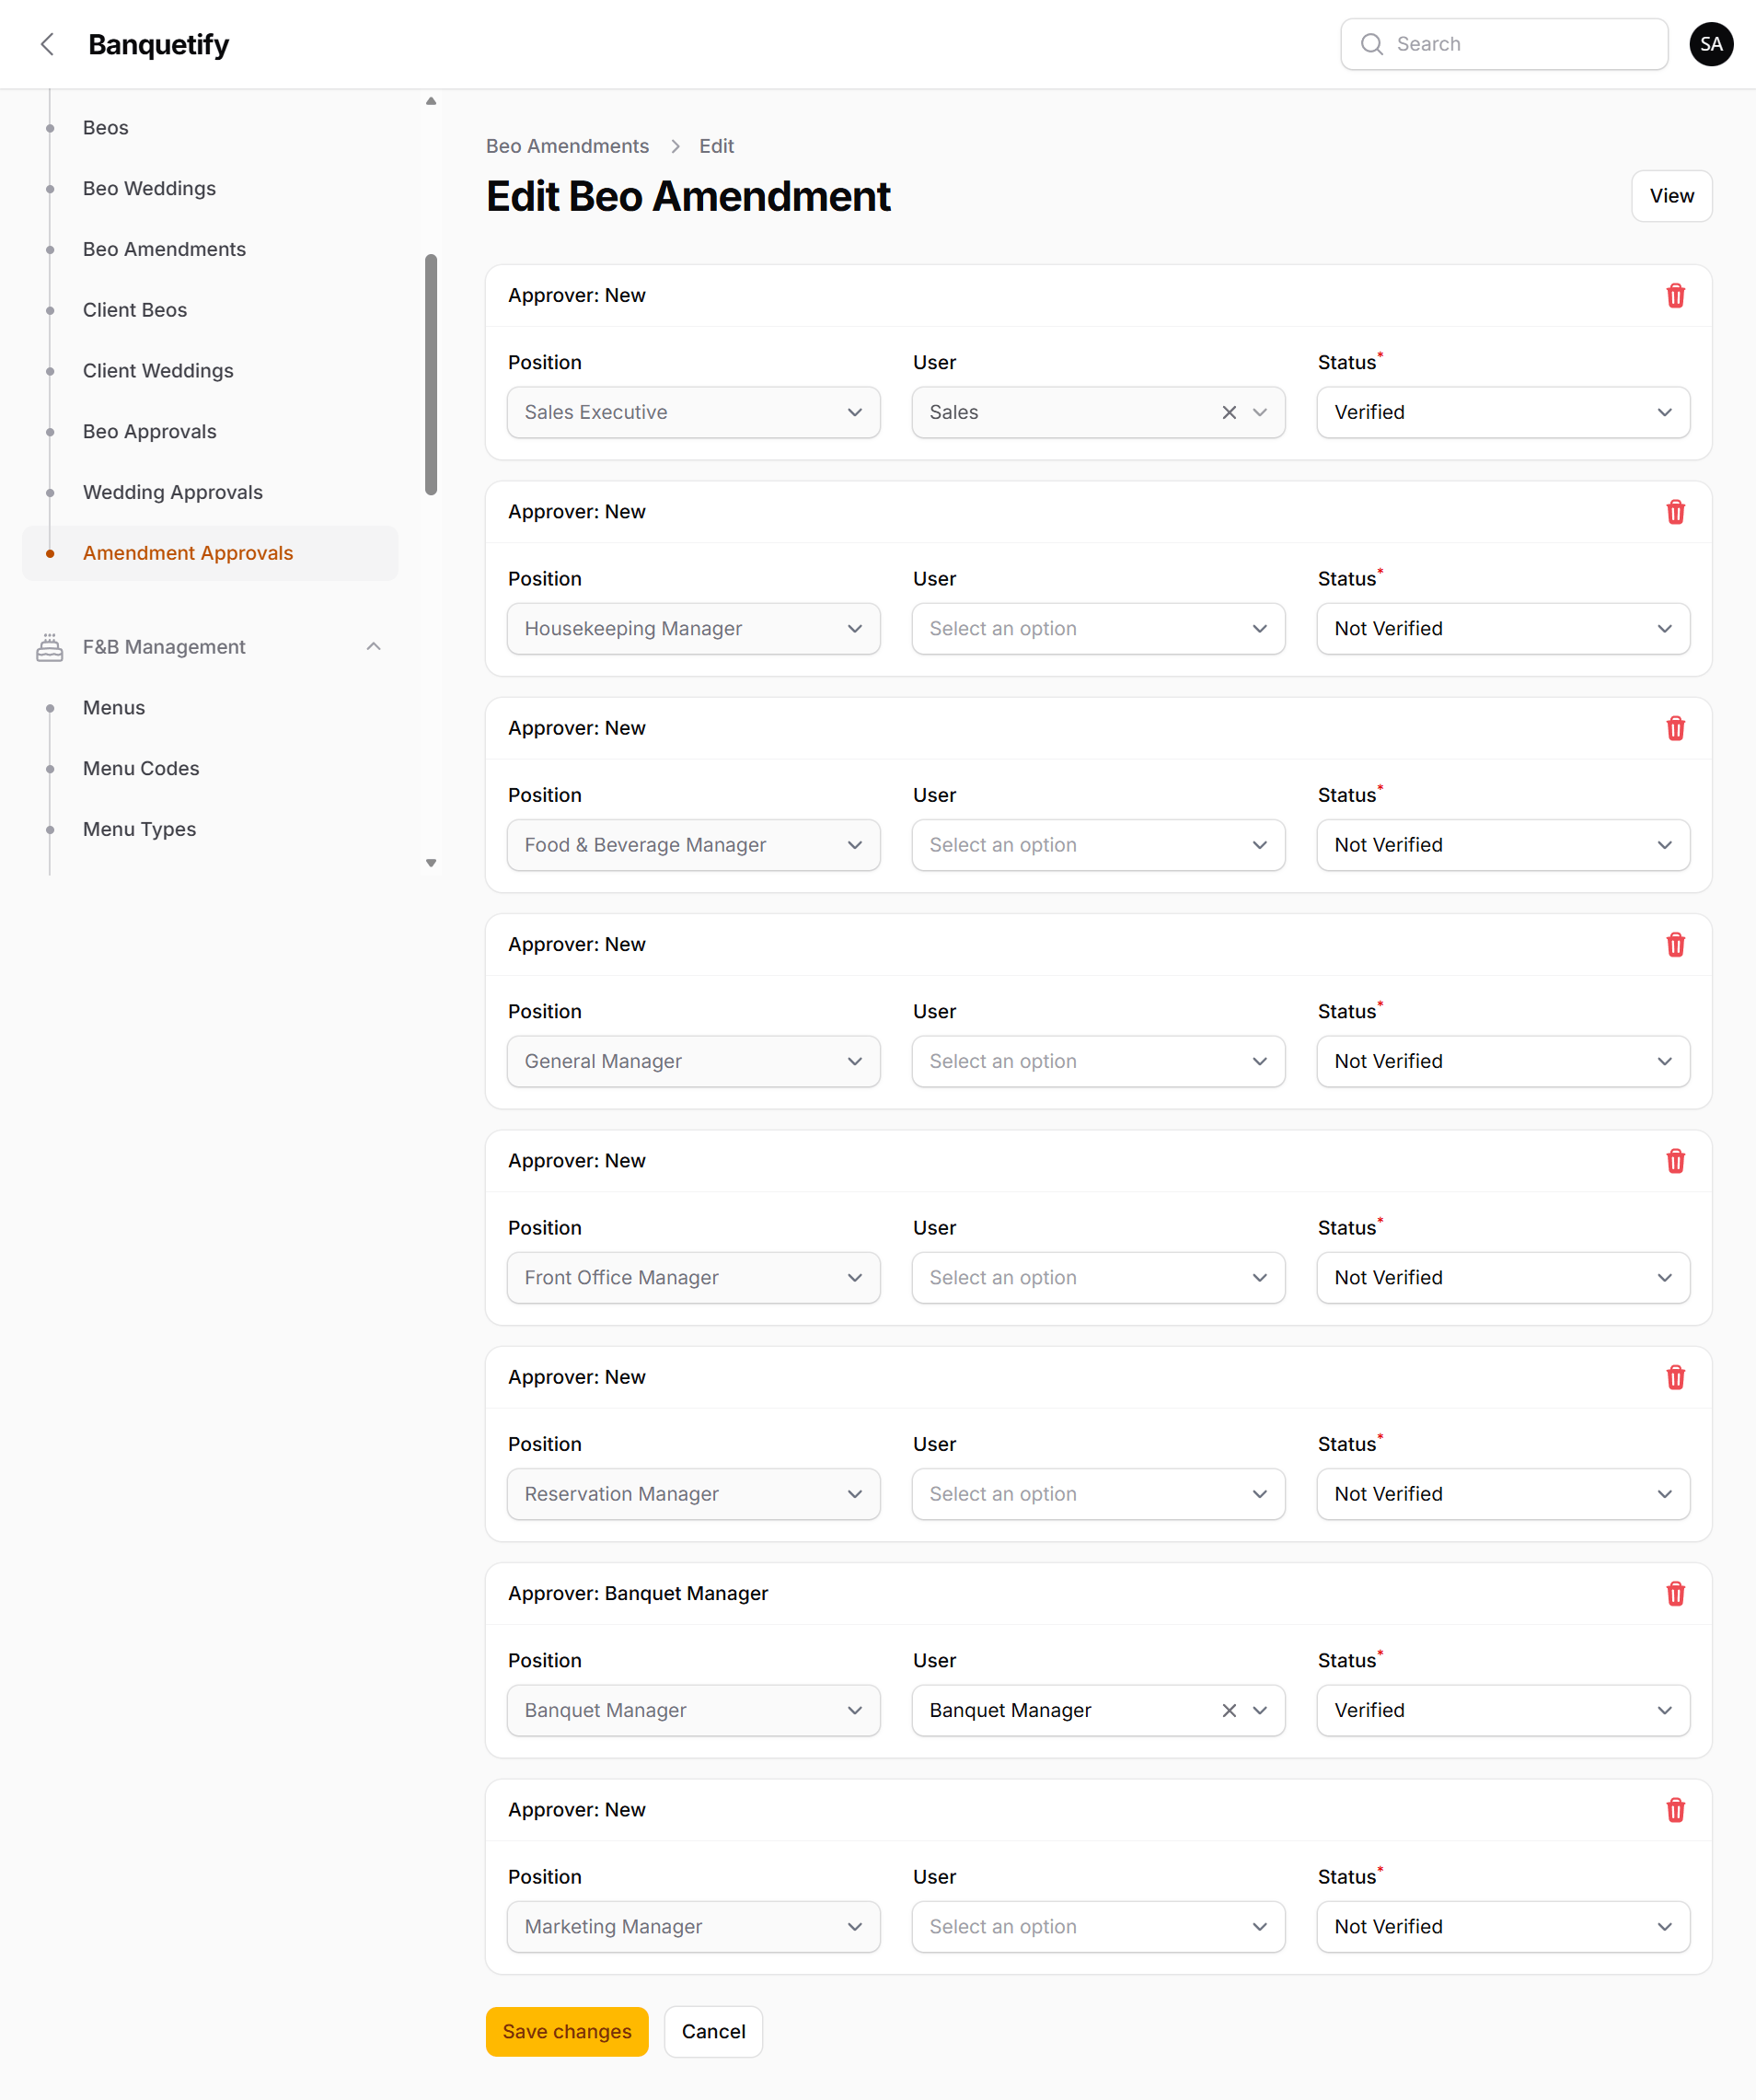Open user dropdown for Front Office Manager
Screen dimensions: 1756x2100
(1097, 1277)
